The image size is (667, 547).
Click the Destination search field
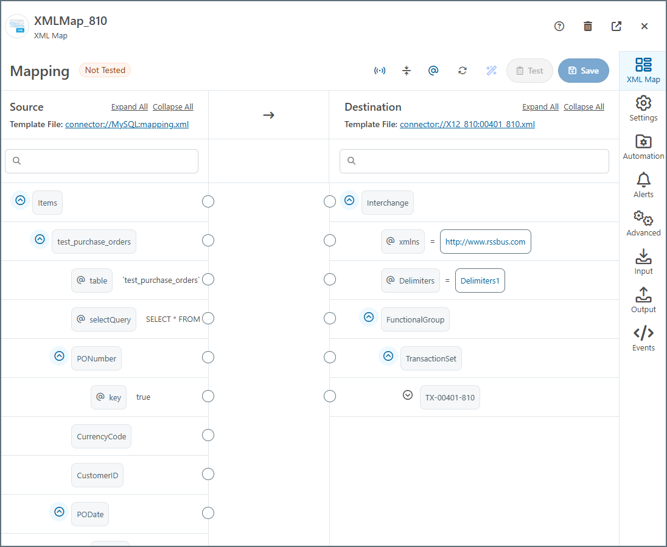[x=474, y=161]
